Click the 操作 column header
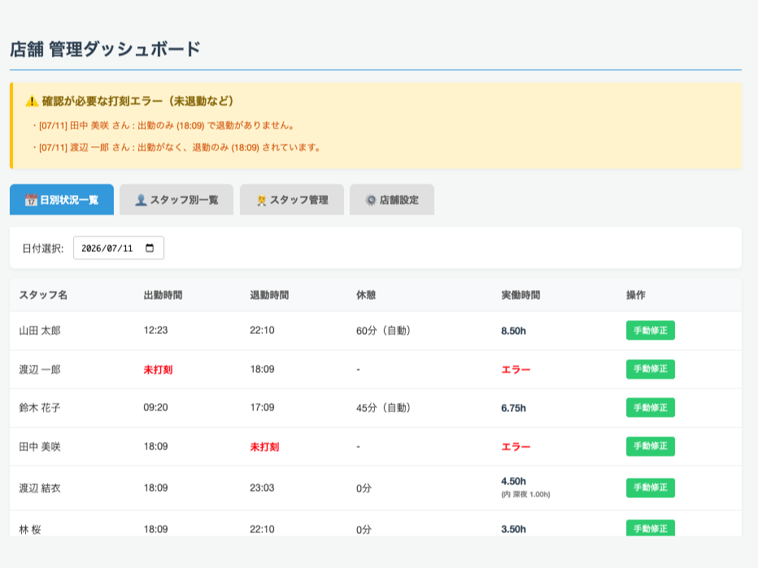The width and height of the screenshot is (758, 568). [636, 295]
